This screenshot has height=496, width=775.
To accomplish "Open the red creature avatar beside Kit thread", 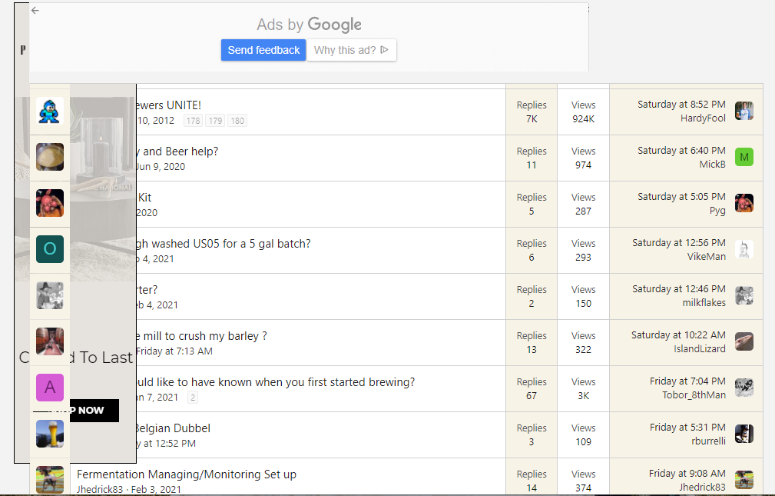I will coord(50,203).
